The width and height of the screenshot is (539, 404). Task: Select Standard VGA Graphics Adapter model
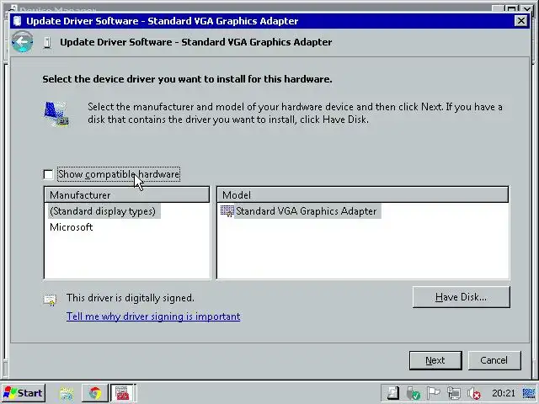[306, 211]
